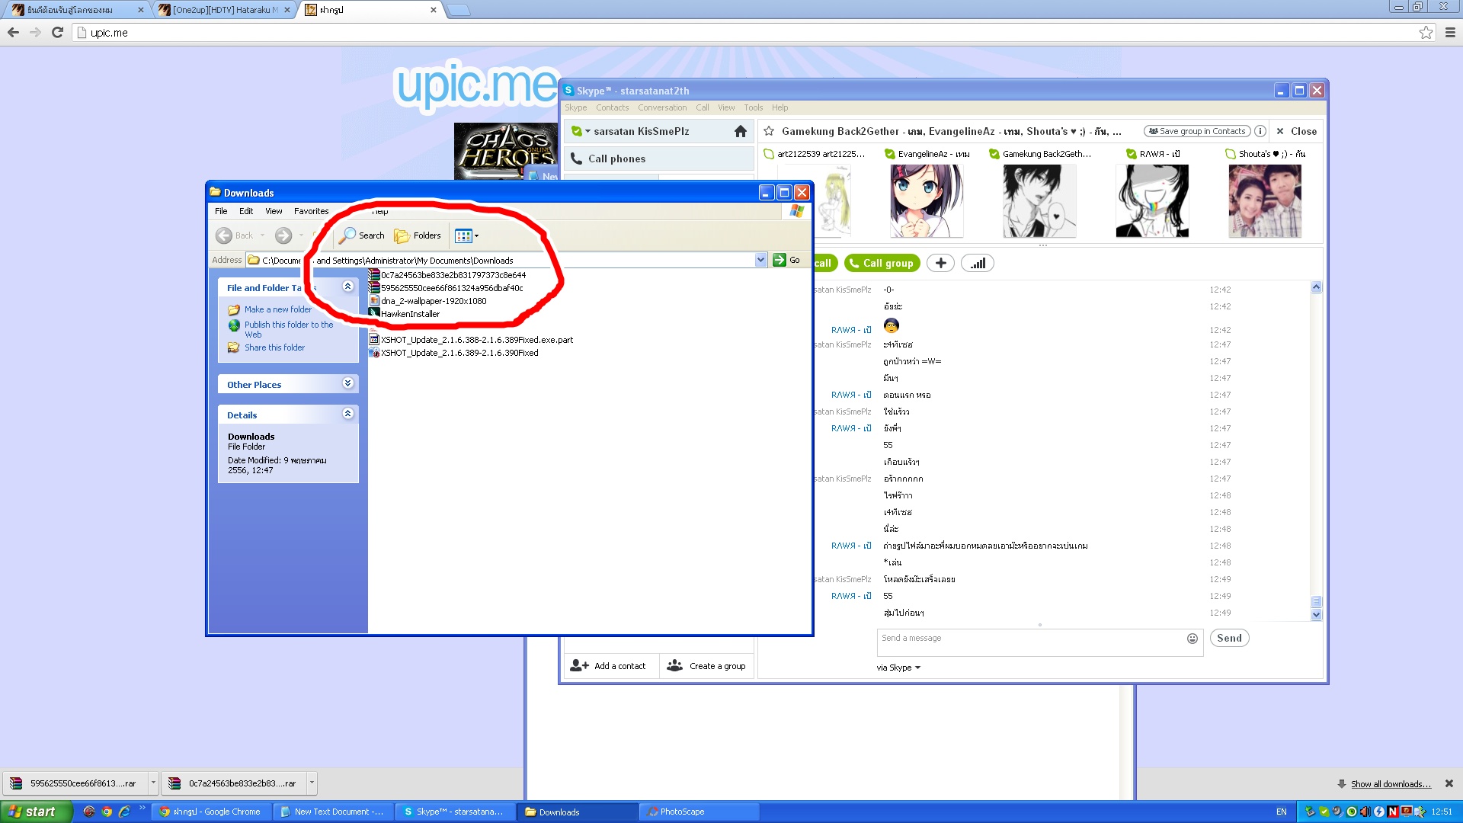Screen dimensions: 1463x823
Task: Open the Favorites menu in Downloads window
Action: (x=311, y=211)
